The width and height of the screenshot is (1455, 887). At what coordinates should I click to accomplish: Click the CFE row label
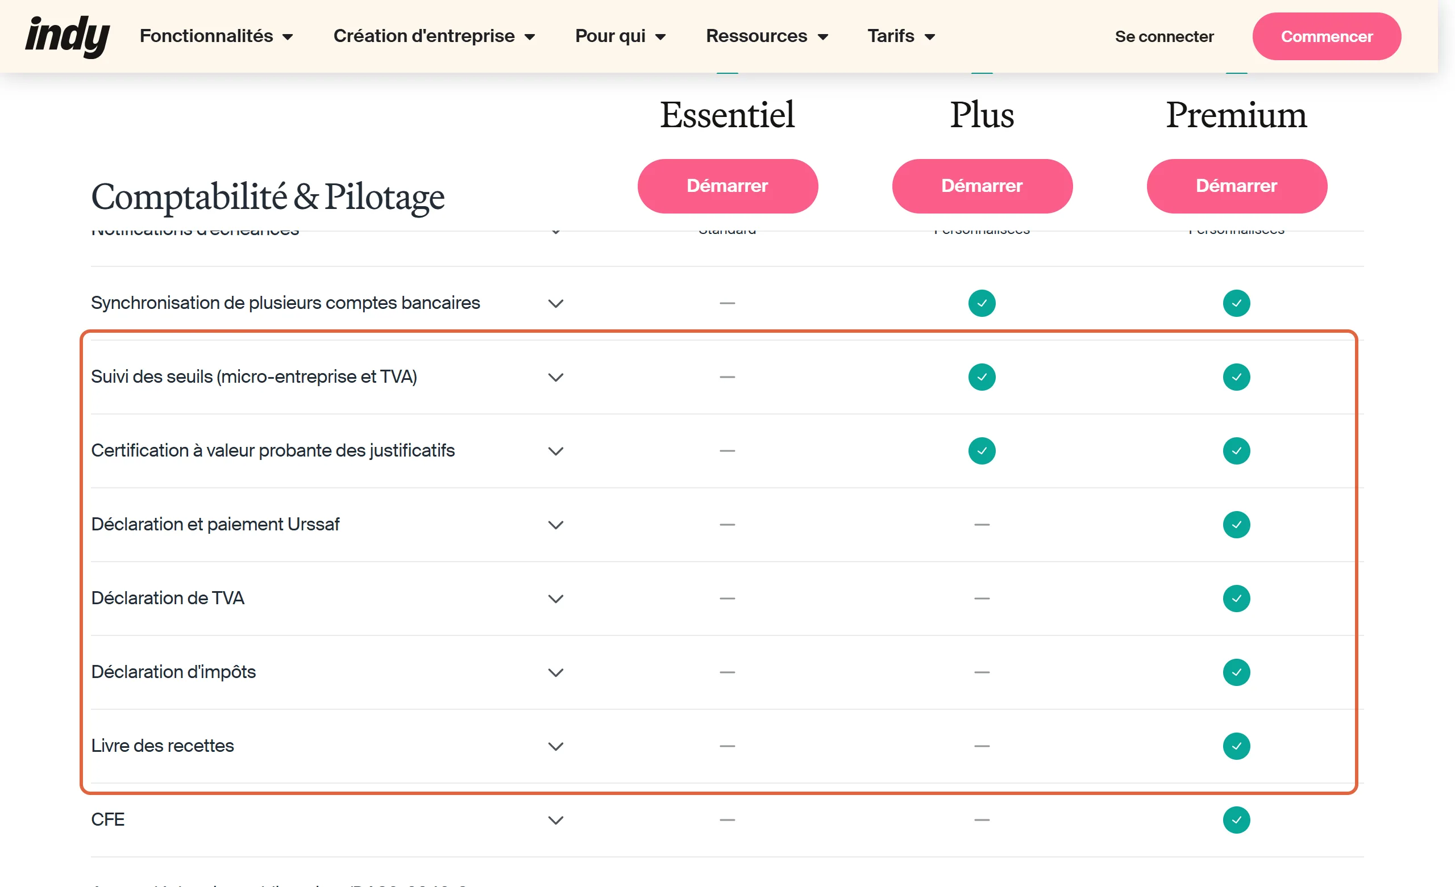pos(107,820)
